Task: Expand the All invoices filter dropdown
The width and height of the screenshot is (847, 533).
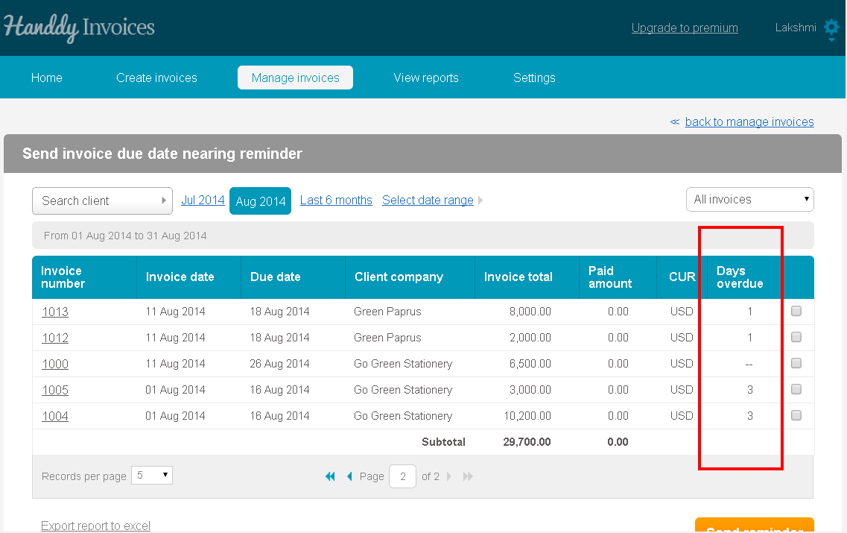Action: point(749,200)
